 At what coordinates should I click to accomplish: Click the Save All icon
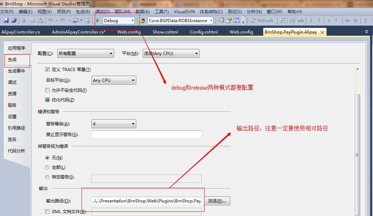[14, 20]
